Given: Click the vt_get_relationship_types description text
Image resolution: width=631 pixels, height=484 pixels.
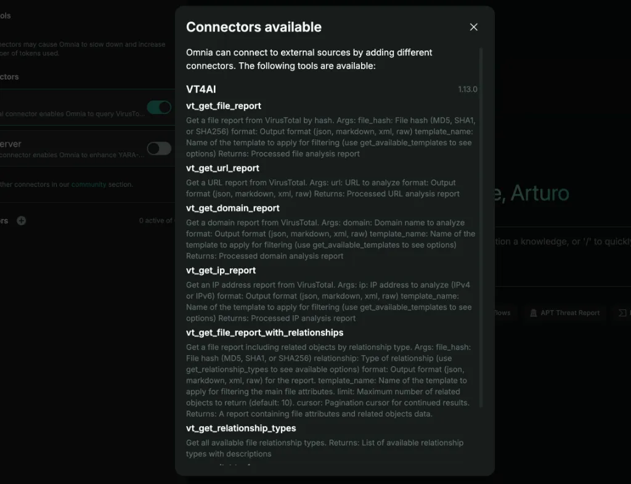Looking at the screenshot, I should pyautogui.click(x=325, y=448).
